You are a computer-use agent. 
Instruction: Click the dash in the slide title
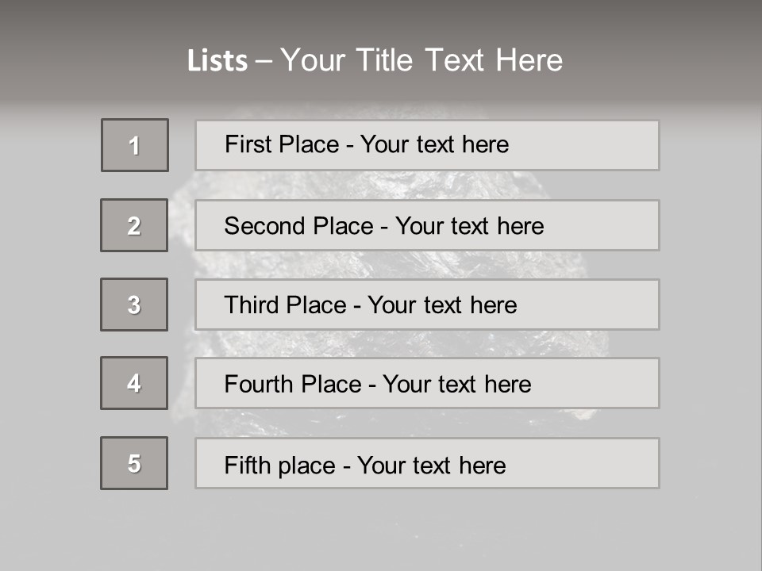coord(264,61)
